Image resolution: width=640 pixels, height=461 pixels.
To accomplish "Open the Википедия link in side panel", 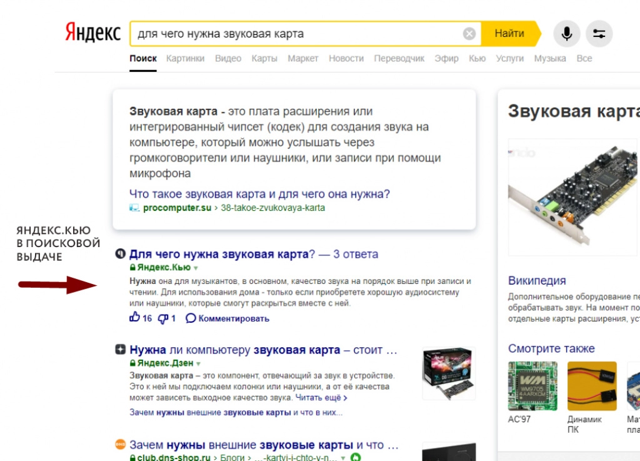I will click(537, 280).
